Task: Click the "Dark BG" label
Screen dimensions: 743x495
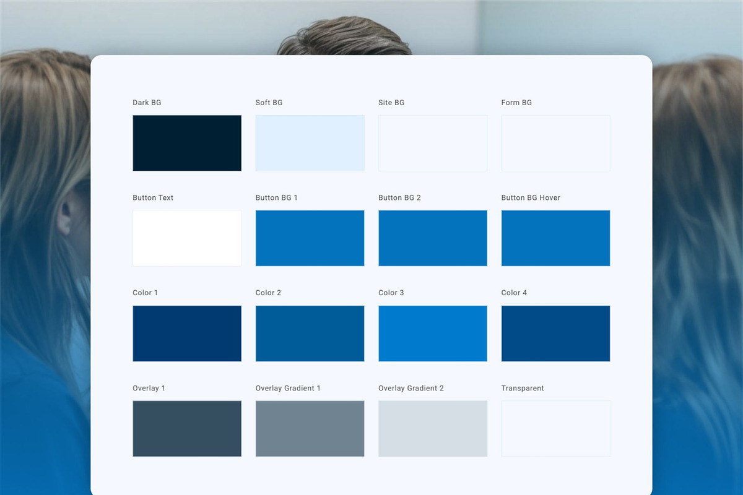Action: 147,103
